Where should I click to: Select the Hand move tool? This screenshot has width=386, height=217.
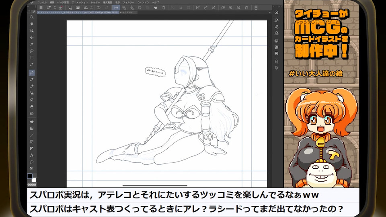pos(32,24)
